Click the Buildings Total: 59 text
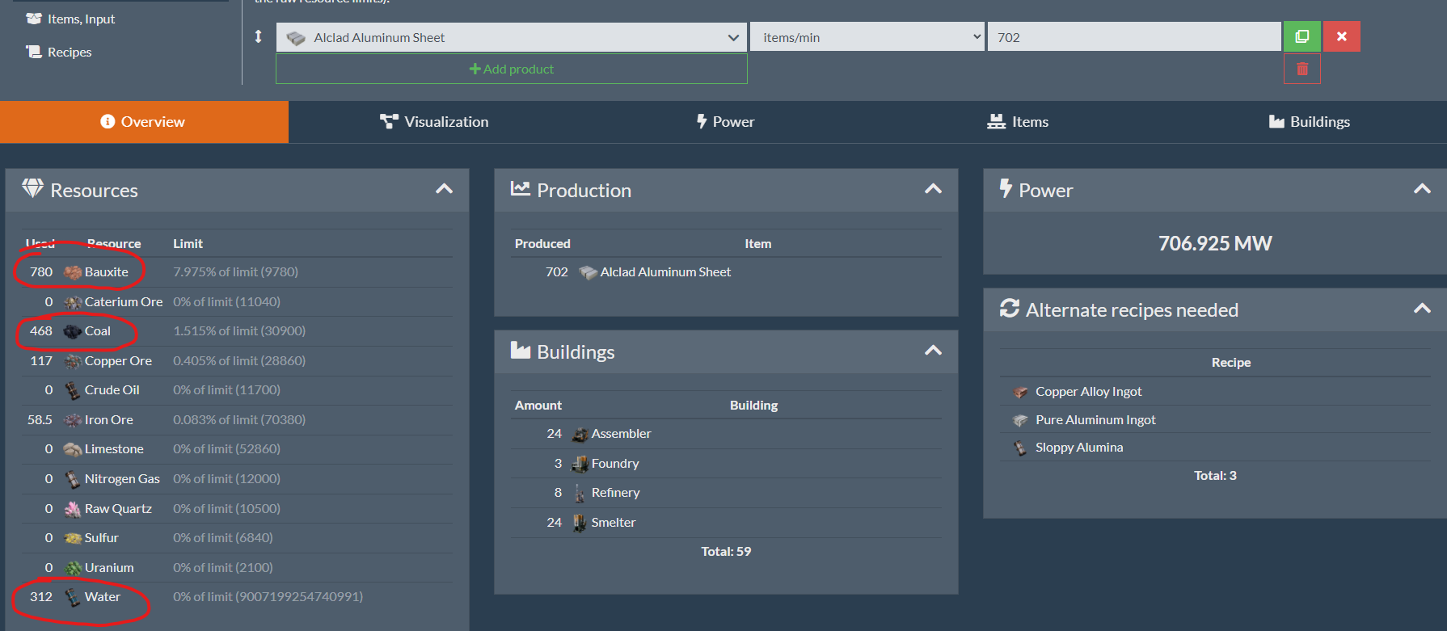 [x=726, y=552]
